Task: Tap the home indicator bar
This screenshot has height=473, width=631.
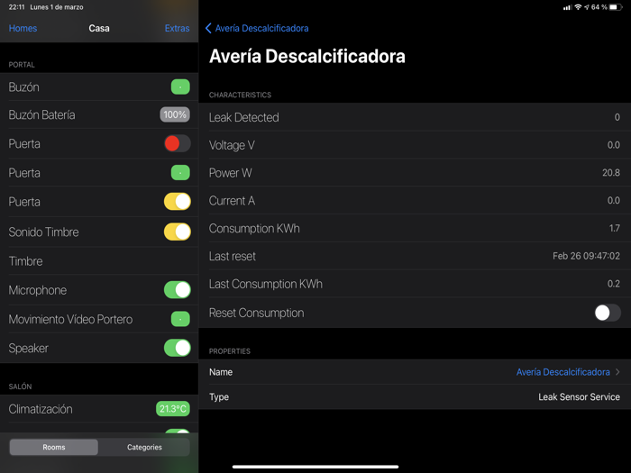Action: pyautogui.click(x=315, y=467)
